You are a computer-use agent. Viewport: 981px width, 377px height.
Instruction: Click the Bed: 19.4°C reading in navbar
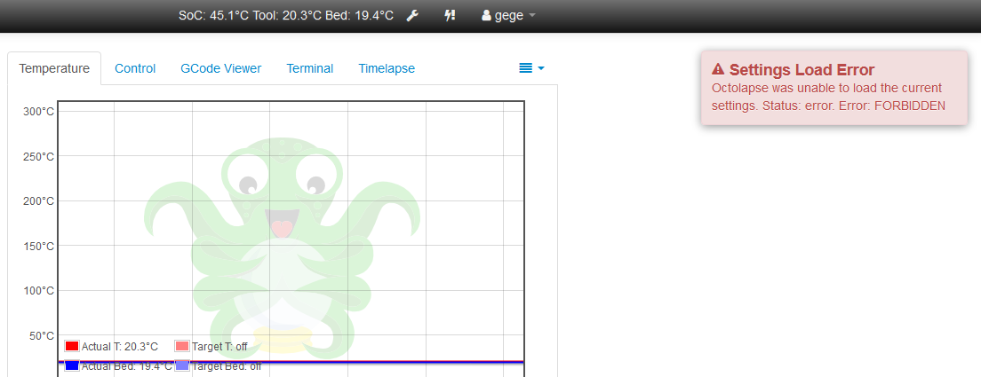point(359,16)
